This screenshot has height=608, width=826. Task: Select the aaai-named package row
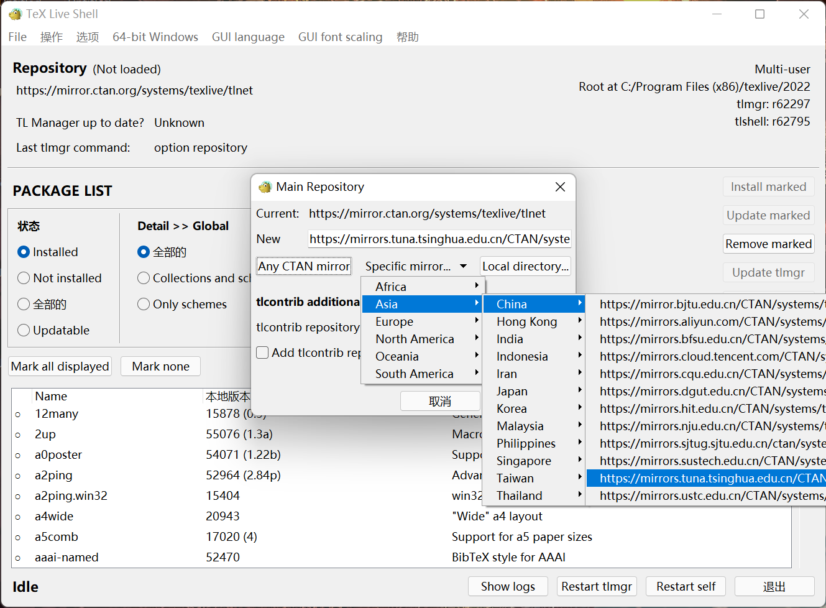[x=401, y=558]
